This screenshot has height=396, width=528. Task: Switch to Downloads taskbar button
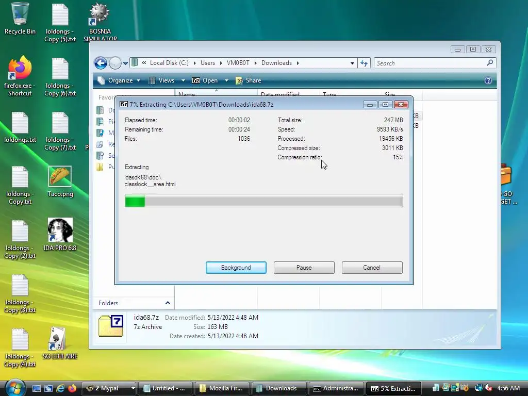(279, 388)
